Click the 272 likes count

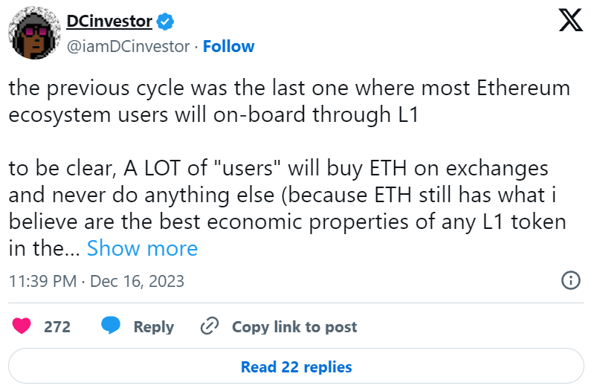click(57, 327)
